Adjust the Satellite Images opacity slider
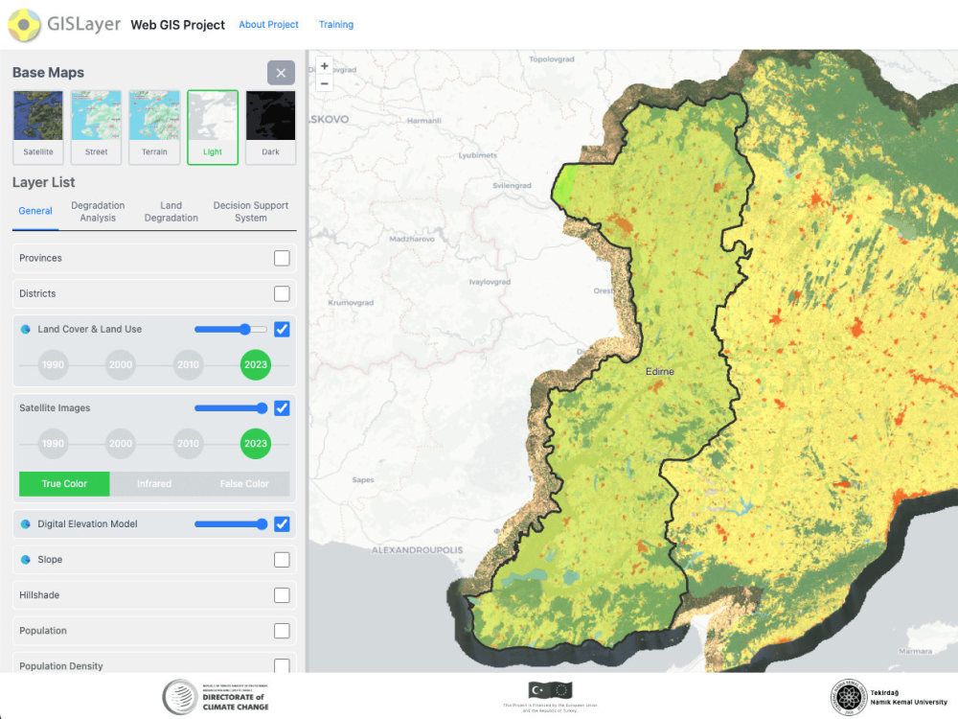Screen dimensions: 958x719 231,407
